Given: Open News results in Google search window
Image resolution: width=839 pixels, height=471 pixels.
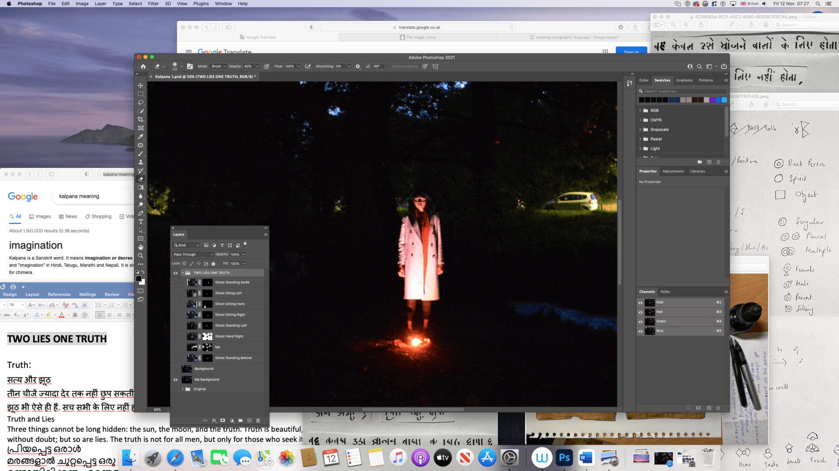Looking at the screenshot, I should click(x=68, y=217).
